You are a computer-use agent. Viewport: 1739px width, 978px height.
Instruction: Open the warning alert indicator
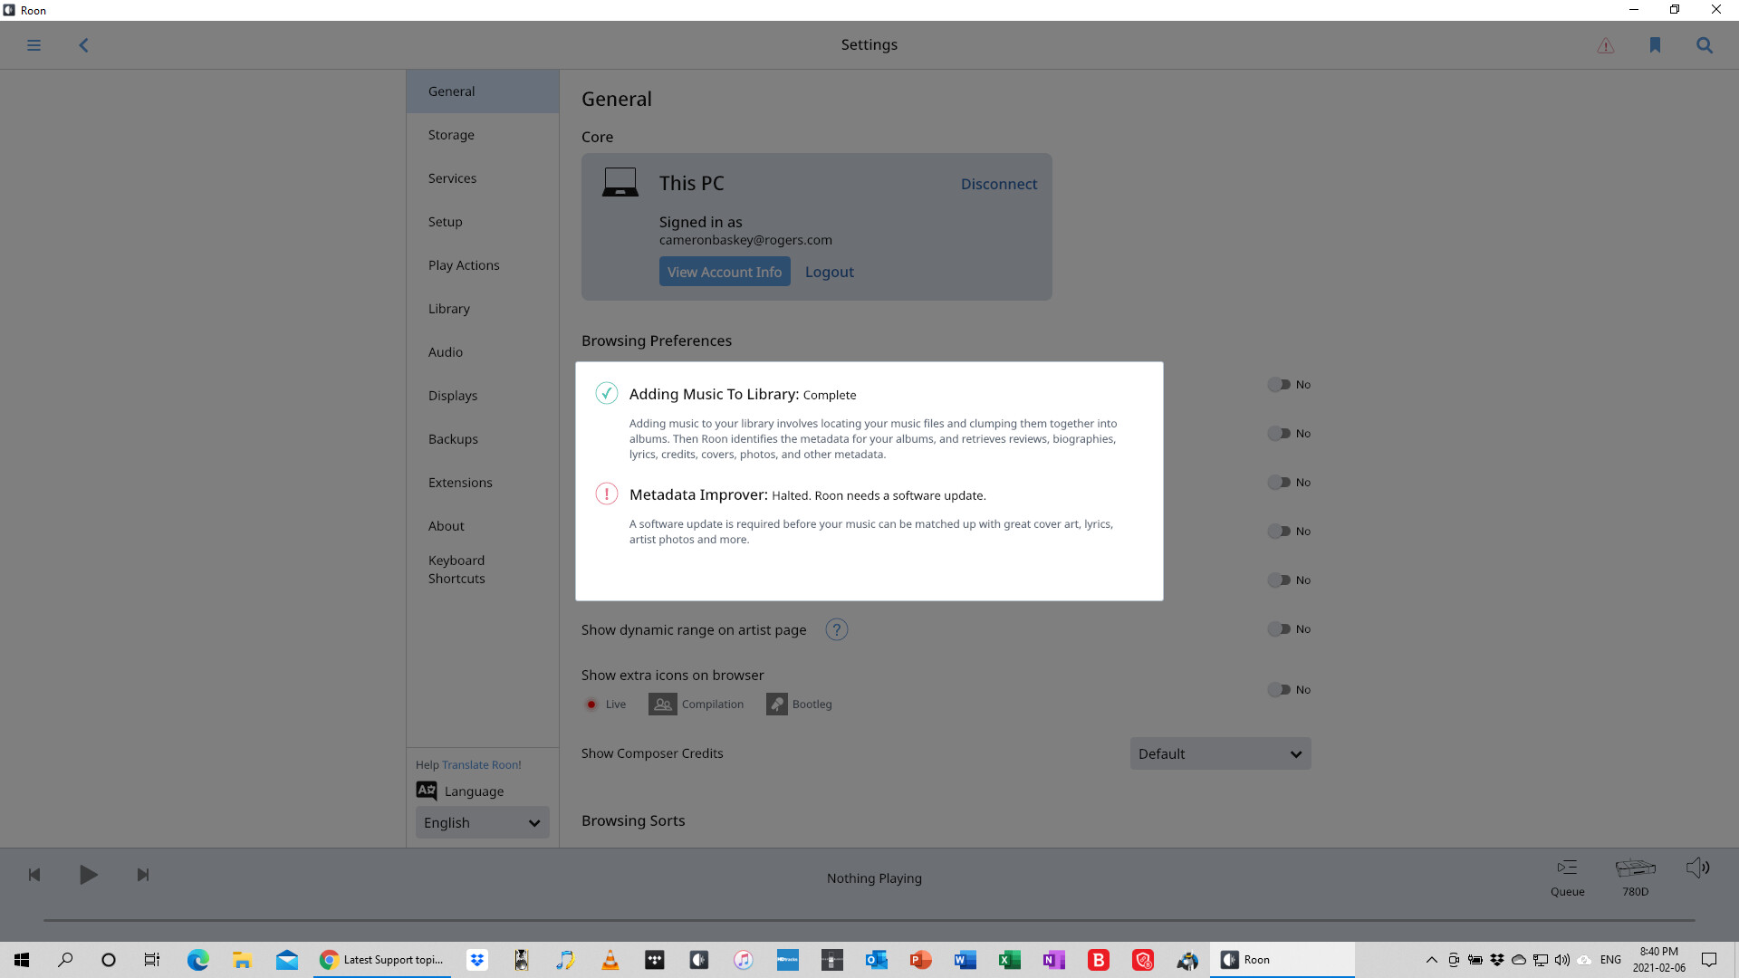click(x=1605, y=45)
